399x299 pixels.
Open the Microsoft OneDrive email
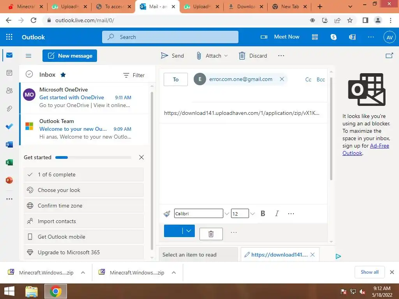click(84, 98)
